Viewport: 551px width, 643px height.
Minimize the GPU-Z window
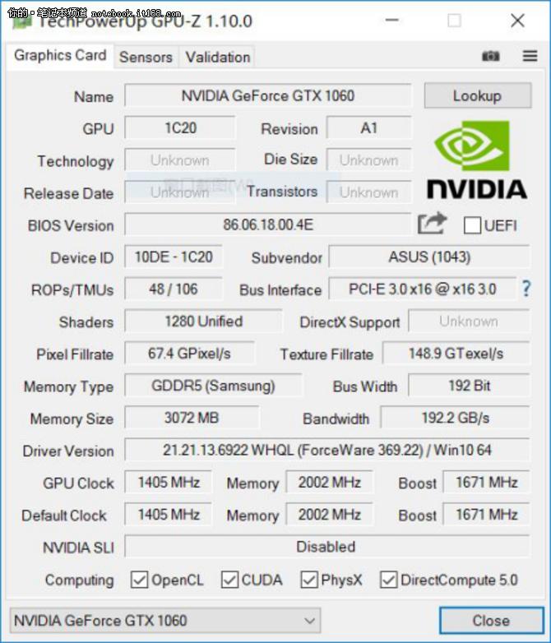(392, 20)
